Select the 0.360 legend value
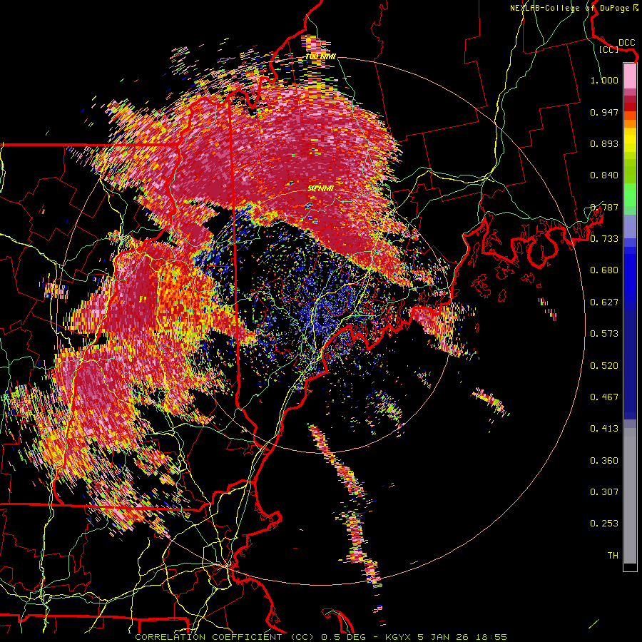This screenshot has height=642, width=642. click(604, 461)
